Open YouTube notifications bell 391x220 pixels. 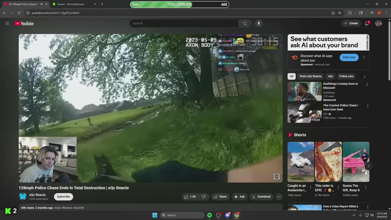click(x=367, y=24)
